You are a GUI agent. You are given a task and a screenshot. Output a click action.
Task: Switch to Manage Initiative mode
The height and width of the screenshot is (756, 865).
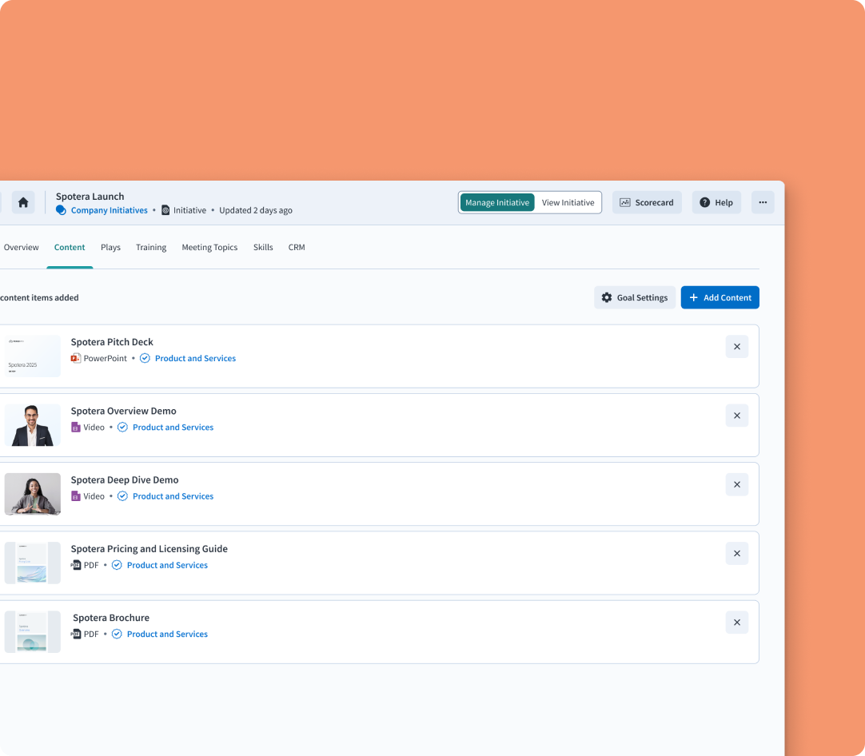pos(497,202)
